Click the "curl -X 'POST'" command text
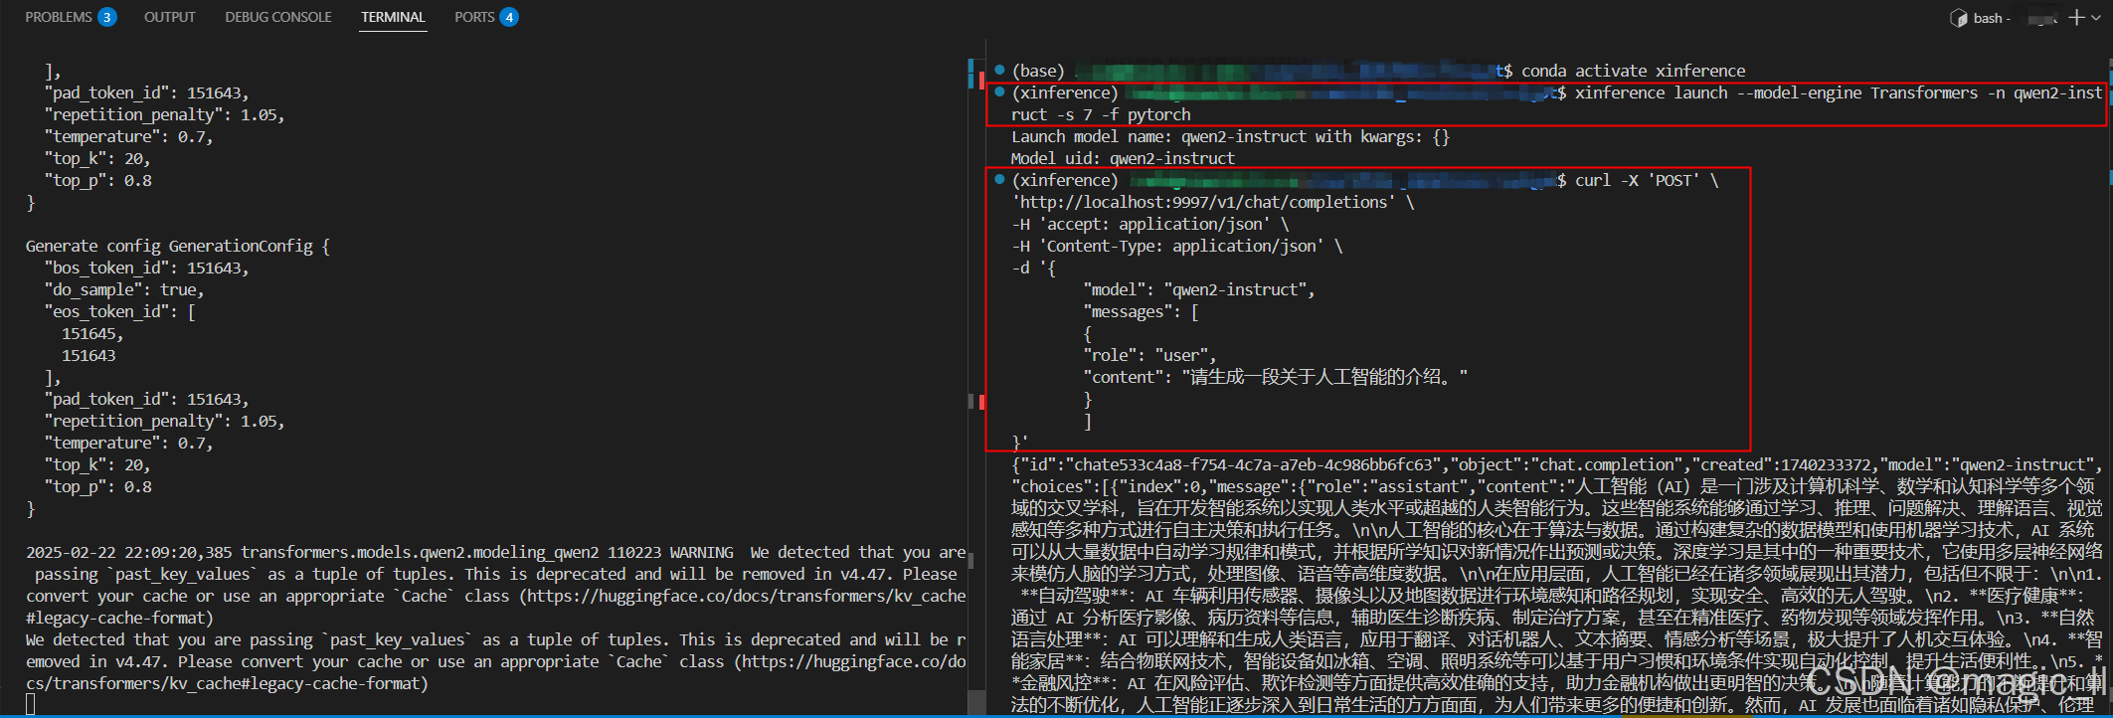Image resolution: width=2113 pixels, height=718 pixels. 1638,180
